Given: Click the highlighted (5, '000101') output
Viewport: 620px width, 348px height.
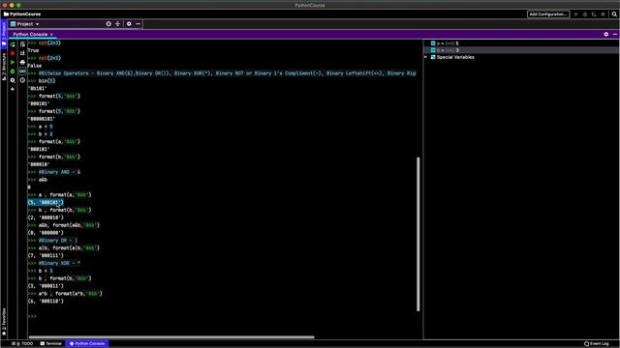Looking at the screenshot, I should coord(46,202).
